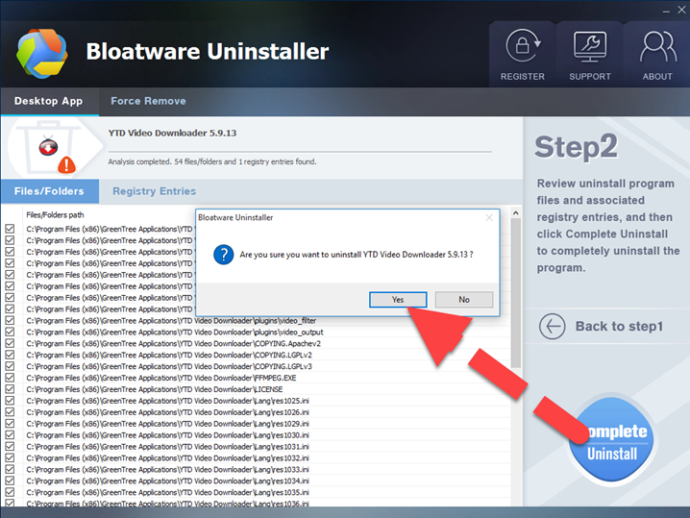
Task: Click the Step2 heading
Action: pos(576,147)
